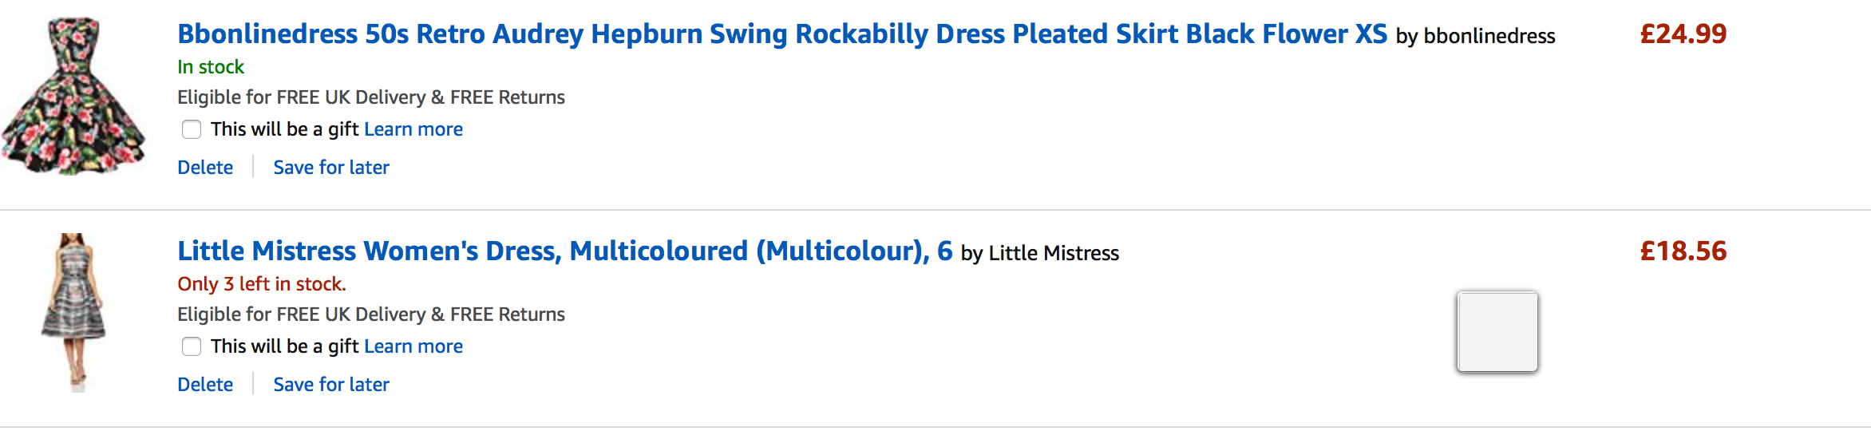Click the green 'In stock' status
This screenshot has width=1871, height=431.
click(211, 67)
